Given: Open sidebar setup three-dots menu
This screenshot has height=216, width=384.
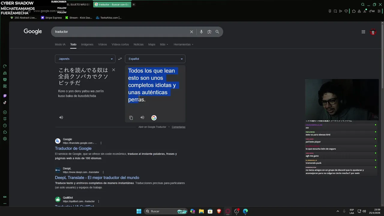Looking at the screenshot, I should tap(5, 203).
